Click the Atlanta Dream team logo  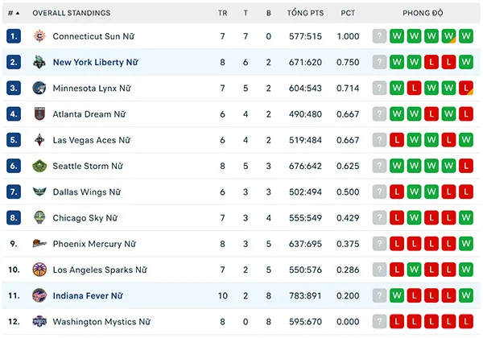(x=39, y=114)
